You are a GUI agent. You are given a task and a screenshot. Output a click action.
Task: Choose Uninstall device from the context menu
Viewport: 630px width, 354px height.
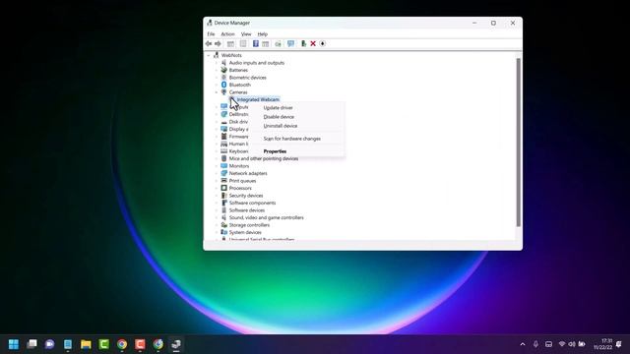pyautogui.click(x=297, y=126)
